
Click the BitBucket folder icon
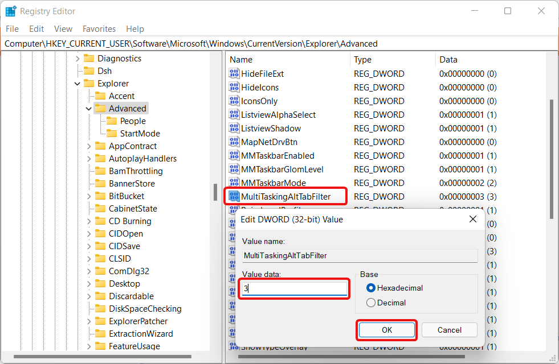[x=100, y=196]
